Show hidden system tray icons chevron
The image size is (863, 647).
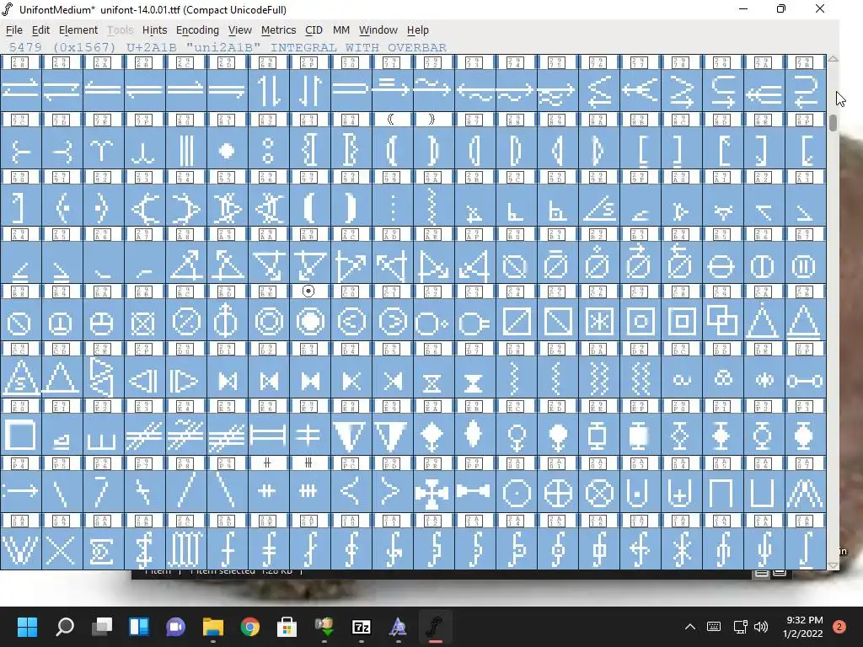coord(689,627)
